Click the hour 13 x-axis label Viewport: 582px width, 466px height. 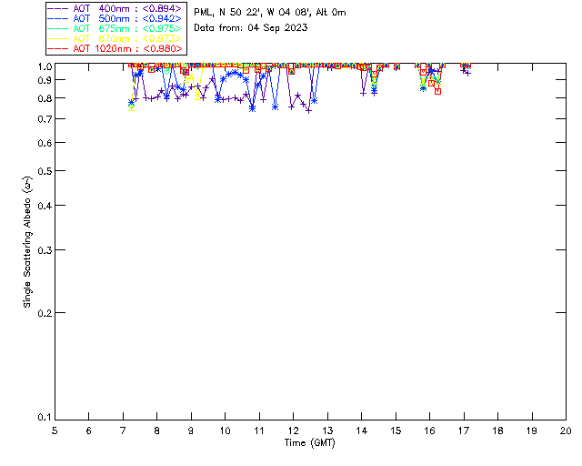[327, 431]
